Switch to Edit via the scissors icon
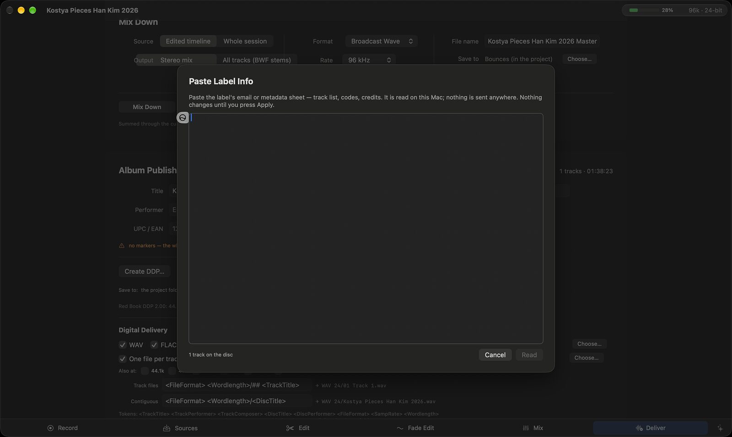Viewport: 732px width, 437px height. [x=290, y=428]
